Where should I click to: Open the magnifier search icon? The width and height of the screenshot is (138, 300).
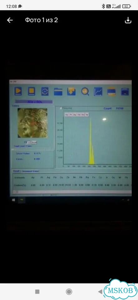coord(85,92)
